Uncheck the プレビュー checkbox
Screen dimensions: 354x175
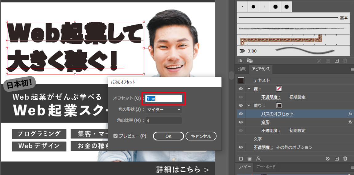tap(116, 136)
